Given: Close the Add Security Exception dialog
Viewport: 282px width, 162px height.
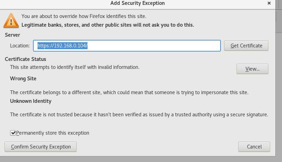Looking at the screenshot, I should tap(269, 3).
